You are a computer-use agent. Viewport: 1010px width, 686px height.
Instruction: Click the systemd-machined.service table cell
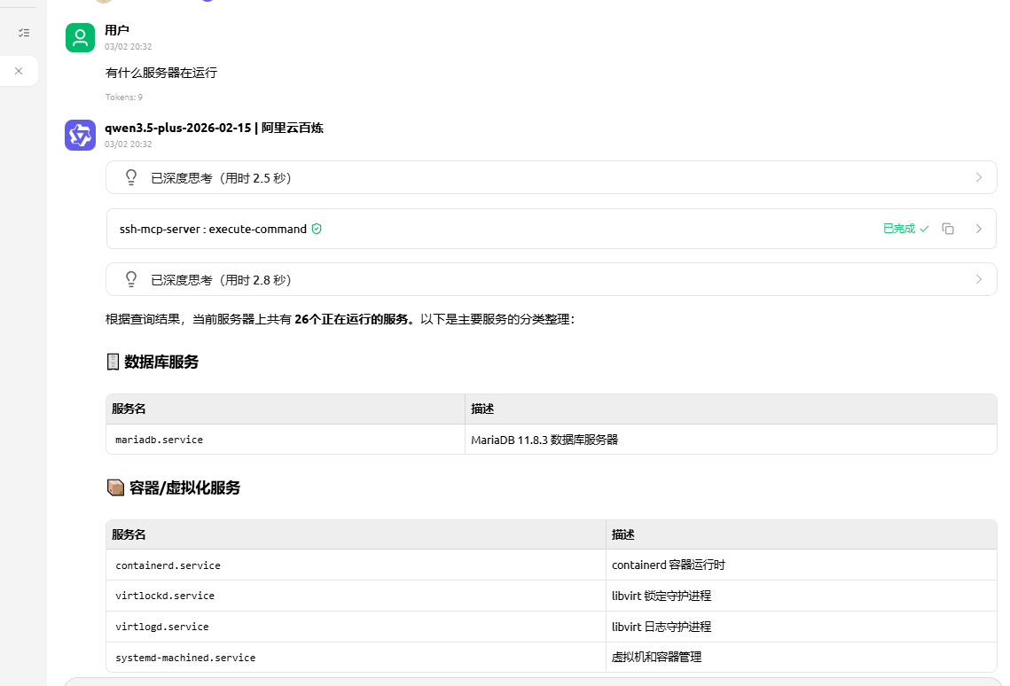point(185,658)
